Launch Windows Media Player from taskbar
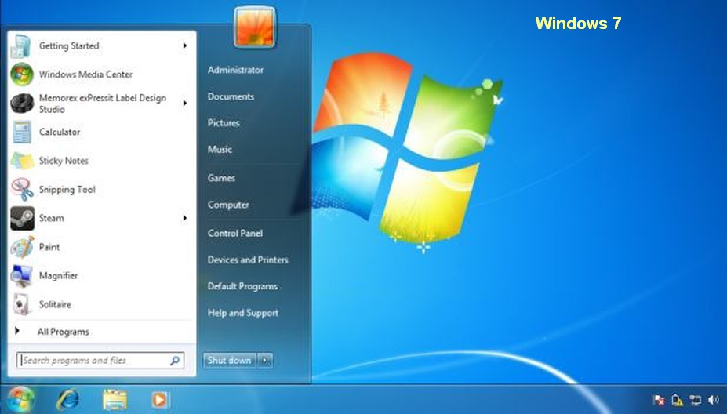This screenshot has height=414, width=727. (158, 400)
